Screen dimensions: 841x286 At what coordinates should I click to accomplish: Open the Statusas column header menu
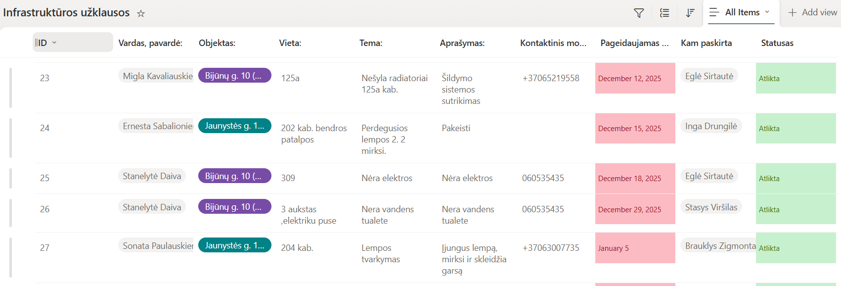pyautogui.click(x=777, y=43)
